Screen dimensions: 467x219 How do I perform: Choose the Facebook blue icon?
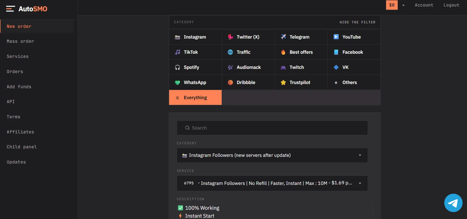pyautogui.click(x=336, y=52)
